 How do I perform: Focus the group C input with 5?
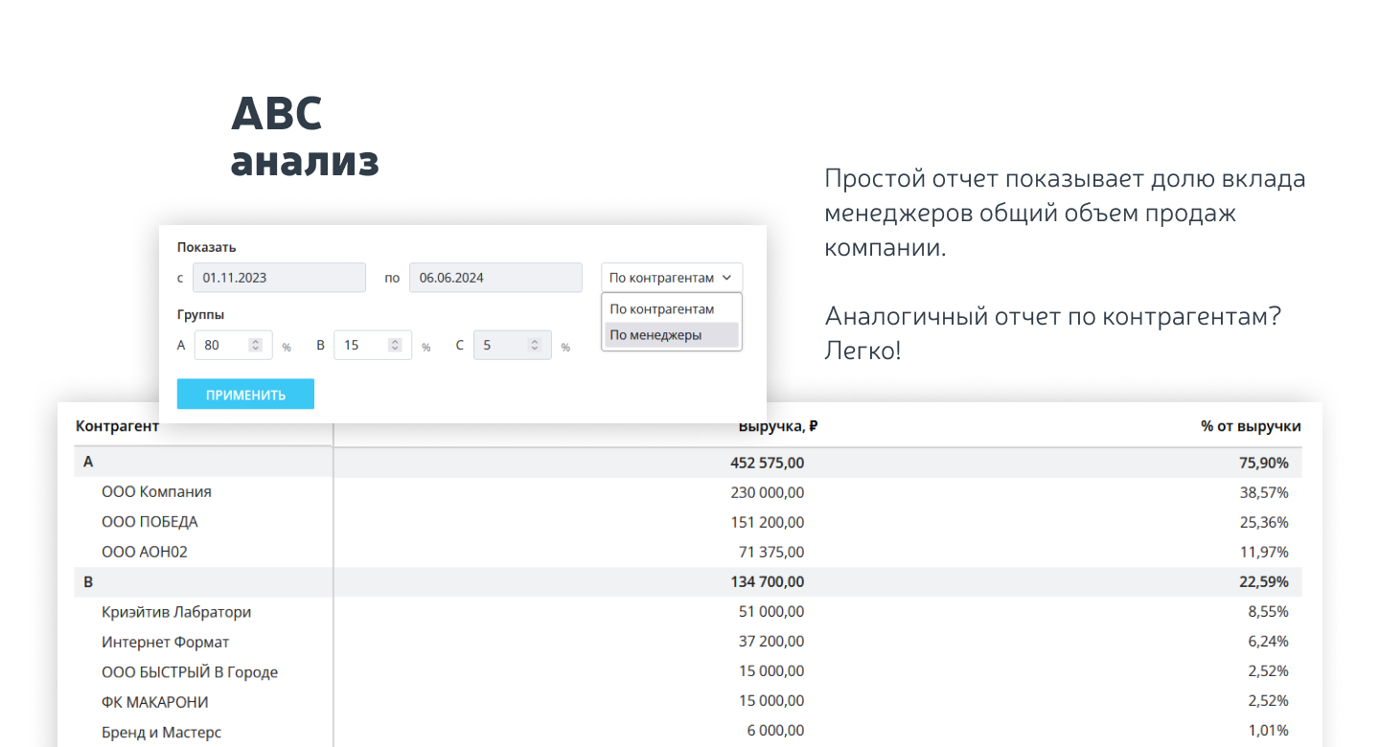pos(498,345)
